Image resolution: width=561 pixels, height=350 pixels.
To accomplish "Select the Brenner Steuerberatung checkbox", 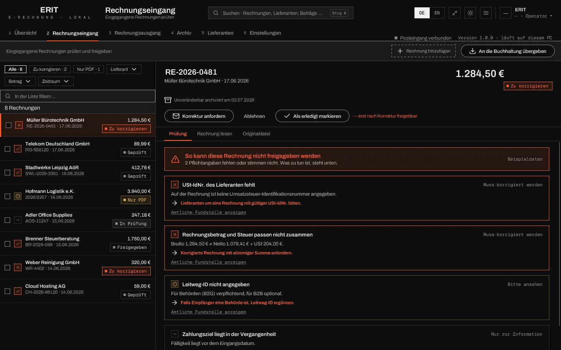I will coord(7,244).
